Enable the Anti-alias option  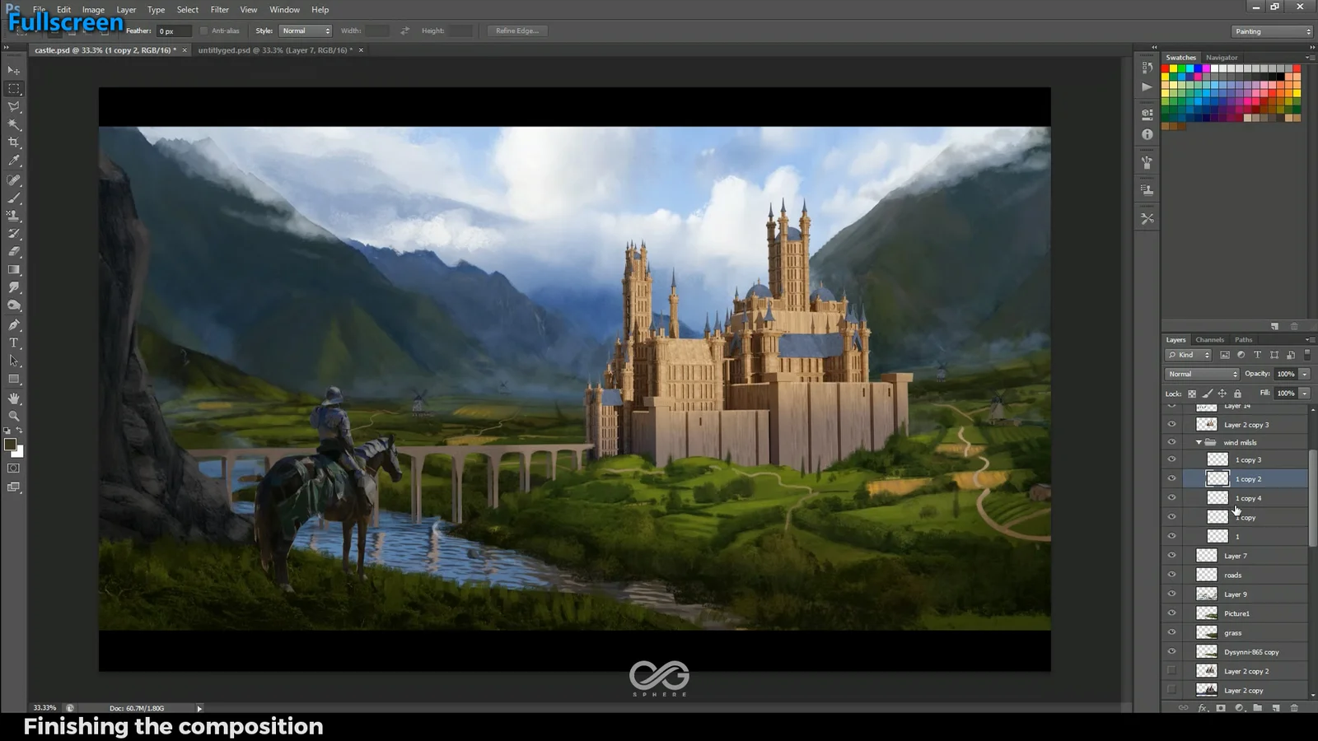203,30
